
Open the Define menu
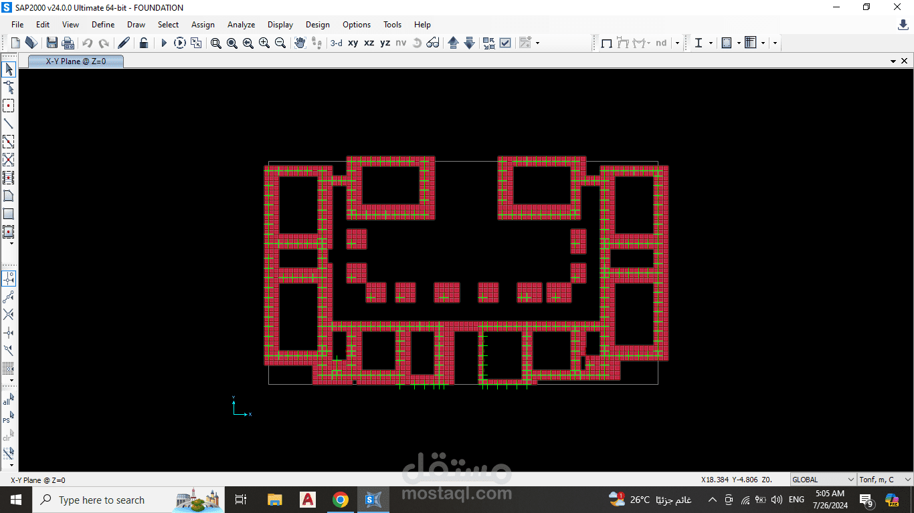[103, 25]
